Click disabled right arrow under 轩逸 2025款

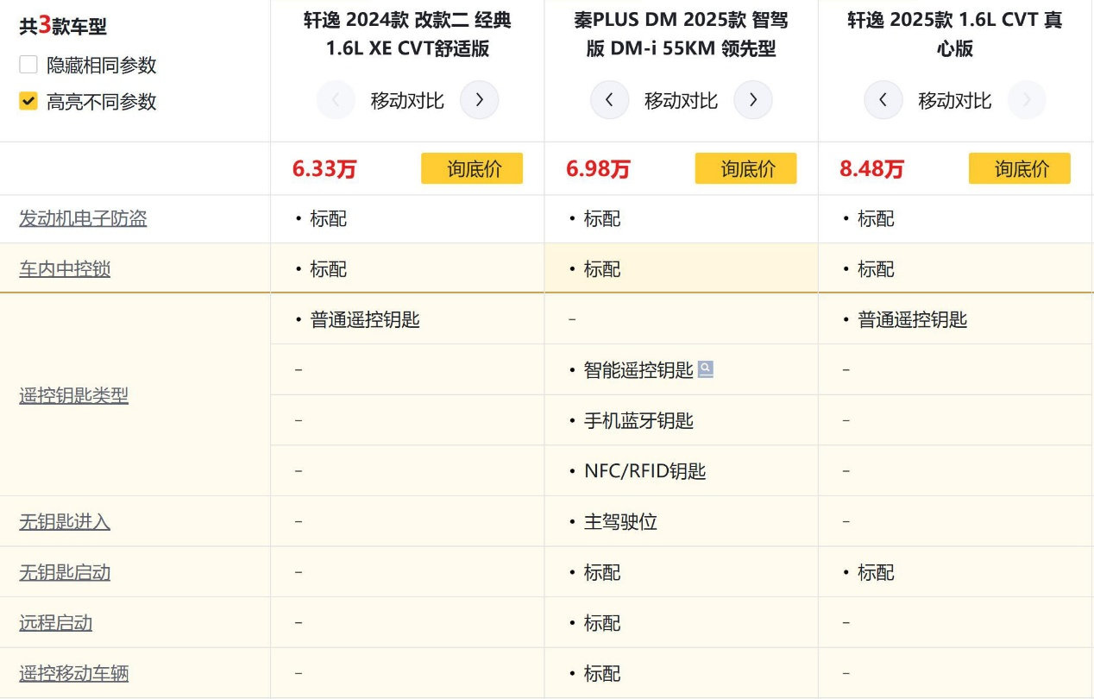pyautogui.click(x=1027, y=100)
